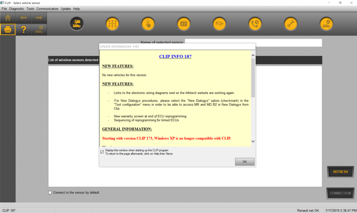Restore down the CLIP window
The image size is (357, 213).
(x=340, y=3)
